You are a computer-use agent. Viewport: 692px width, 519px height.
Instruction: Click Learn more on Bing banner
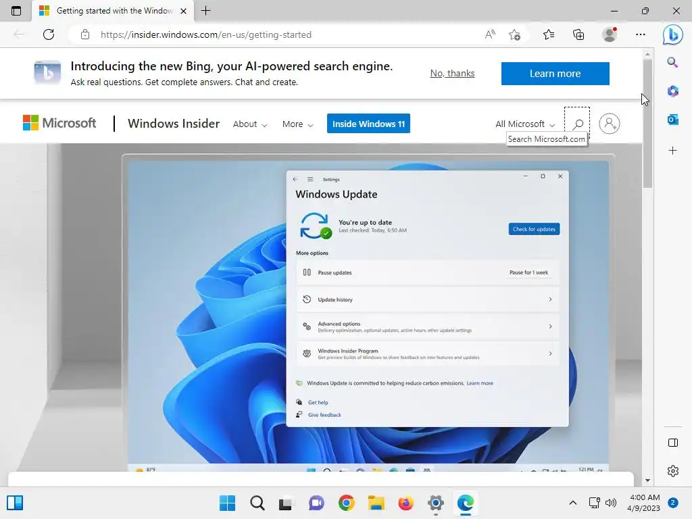[x=555, y=73]
